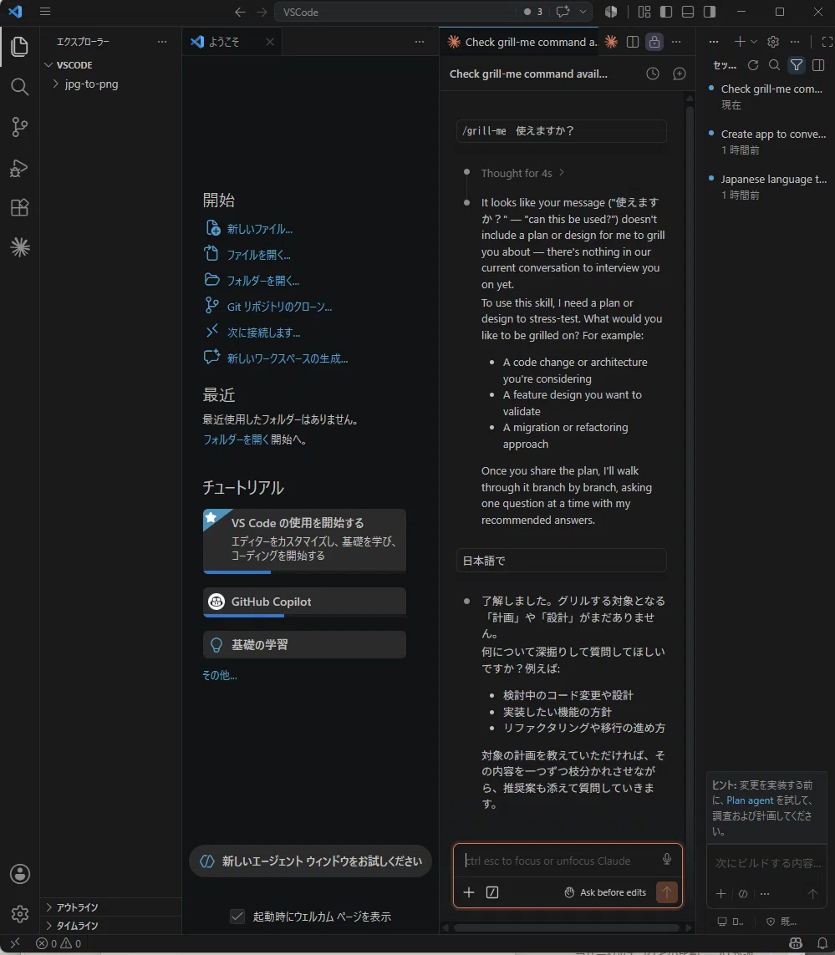Refresh the sessions list
The height and width of the screenshot is (955, 835).
tap(753, 65)
